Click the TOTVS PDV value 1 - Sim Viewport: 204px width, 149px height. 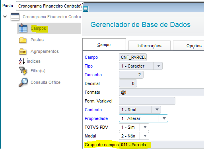(x=128, y=127)
